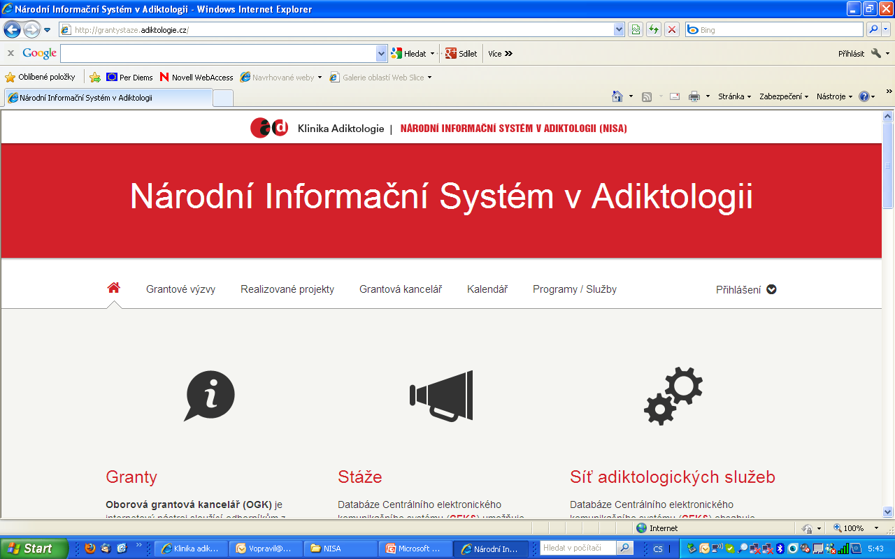
Task: Click Přihlásit on the Google toolbar
Action: coord(851,53)
